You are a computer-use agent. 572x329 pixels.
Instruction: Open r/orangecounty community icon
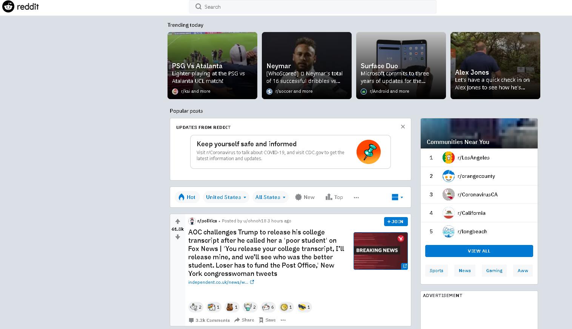(449, 176)
